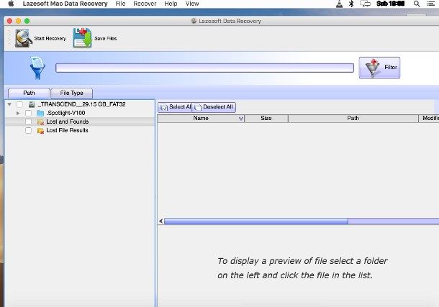Open the Help menu
The image size is (439, 307).
click(x=171, y=4)
